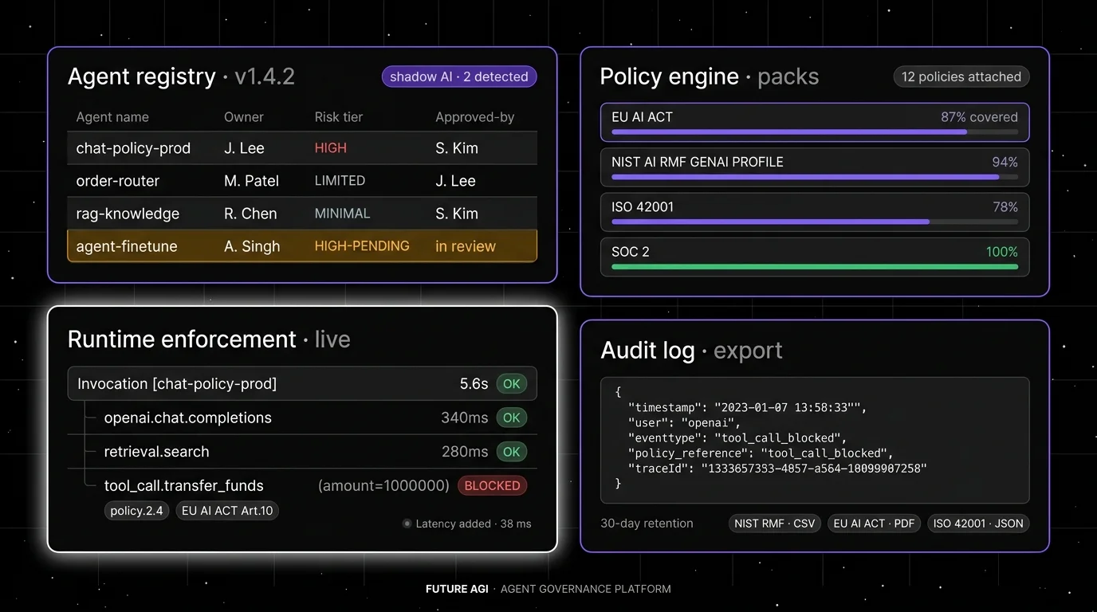Click the OK badge beside 340ms
The width and height of the screenshot is (1097, 612).
[512, 418]
